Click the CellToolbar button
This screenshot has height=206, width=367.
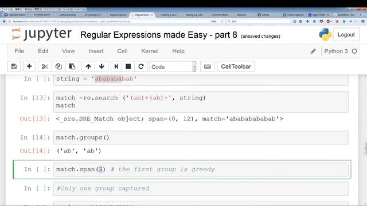[236, 66]
